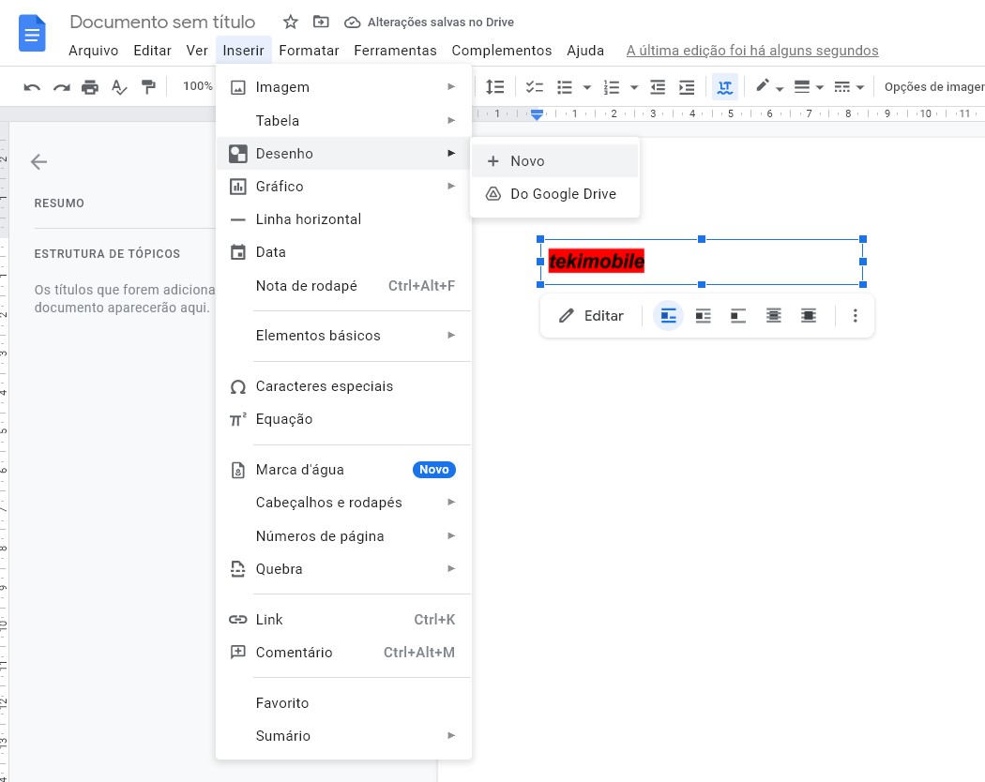Add a Comentário from the menu

coord(343,652)
